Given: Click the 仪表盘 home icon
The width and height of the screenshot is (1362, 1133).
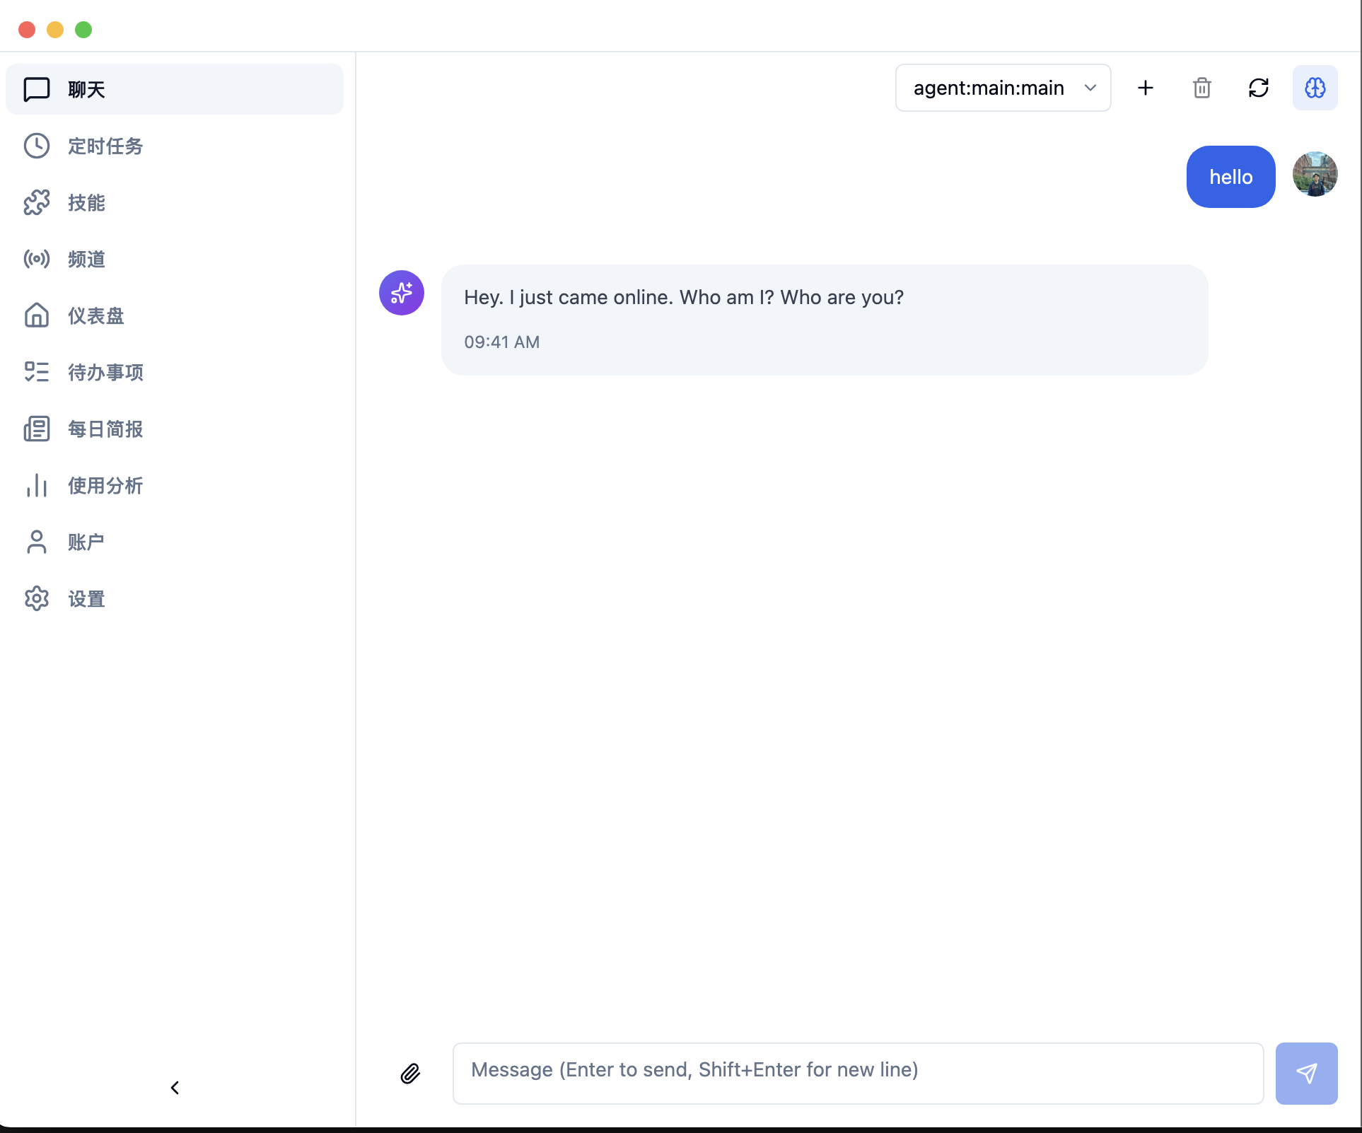Looking at the screenshot, I should coord(37,315).
